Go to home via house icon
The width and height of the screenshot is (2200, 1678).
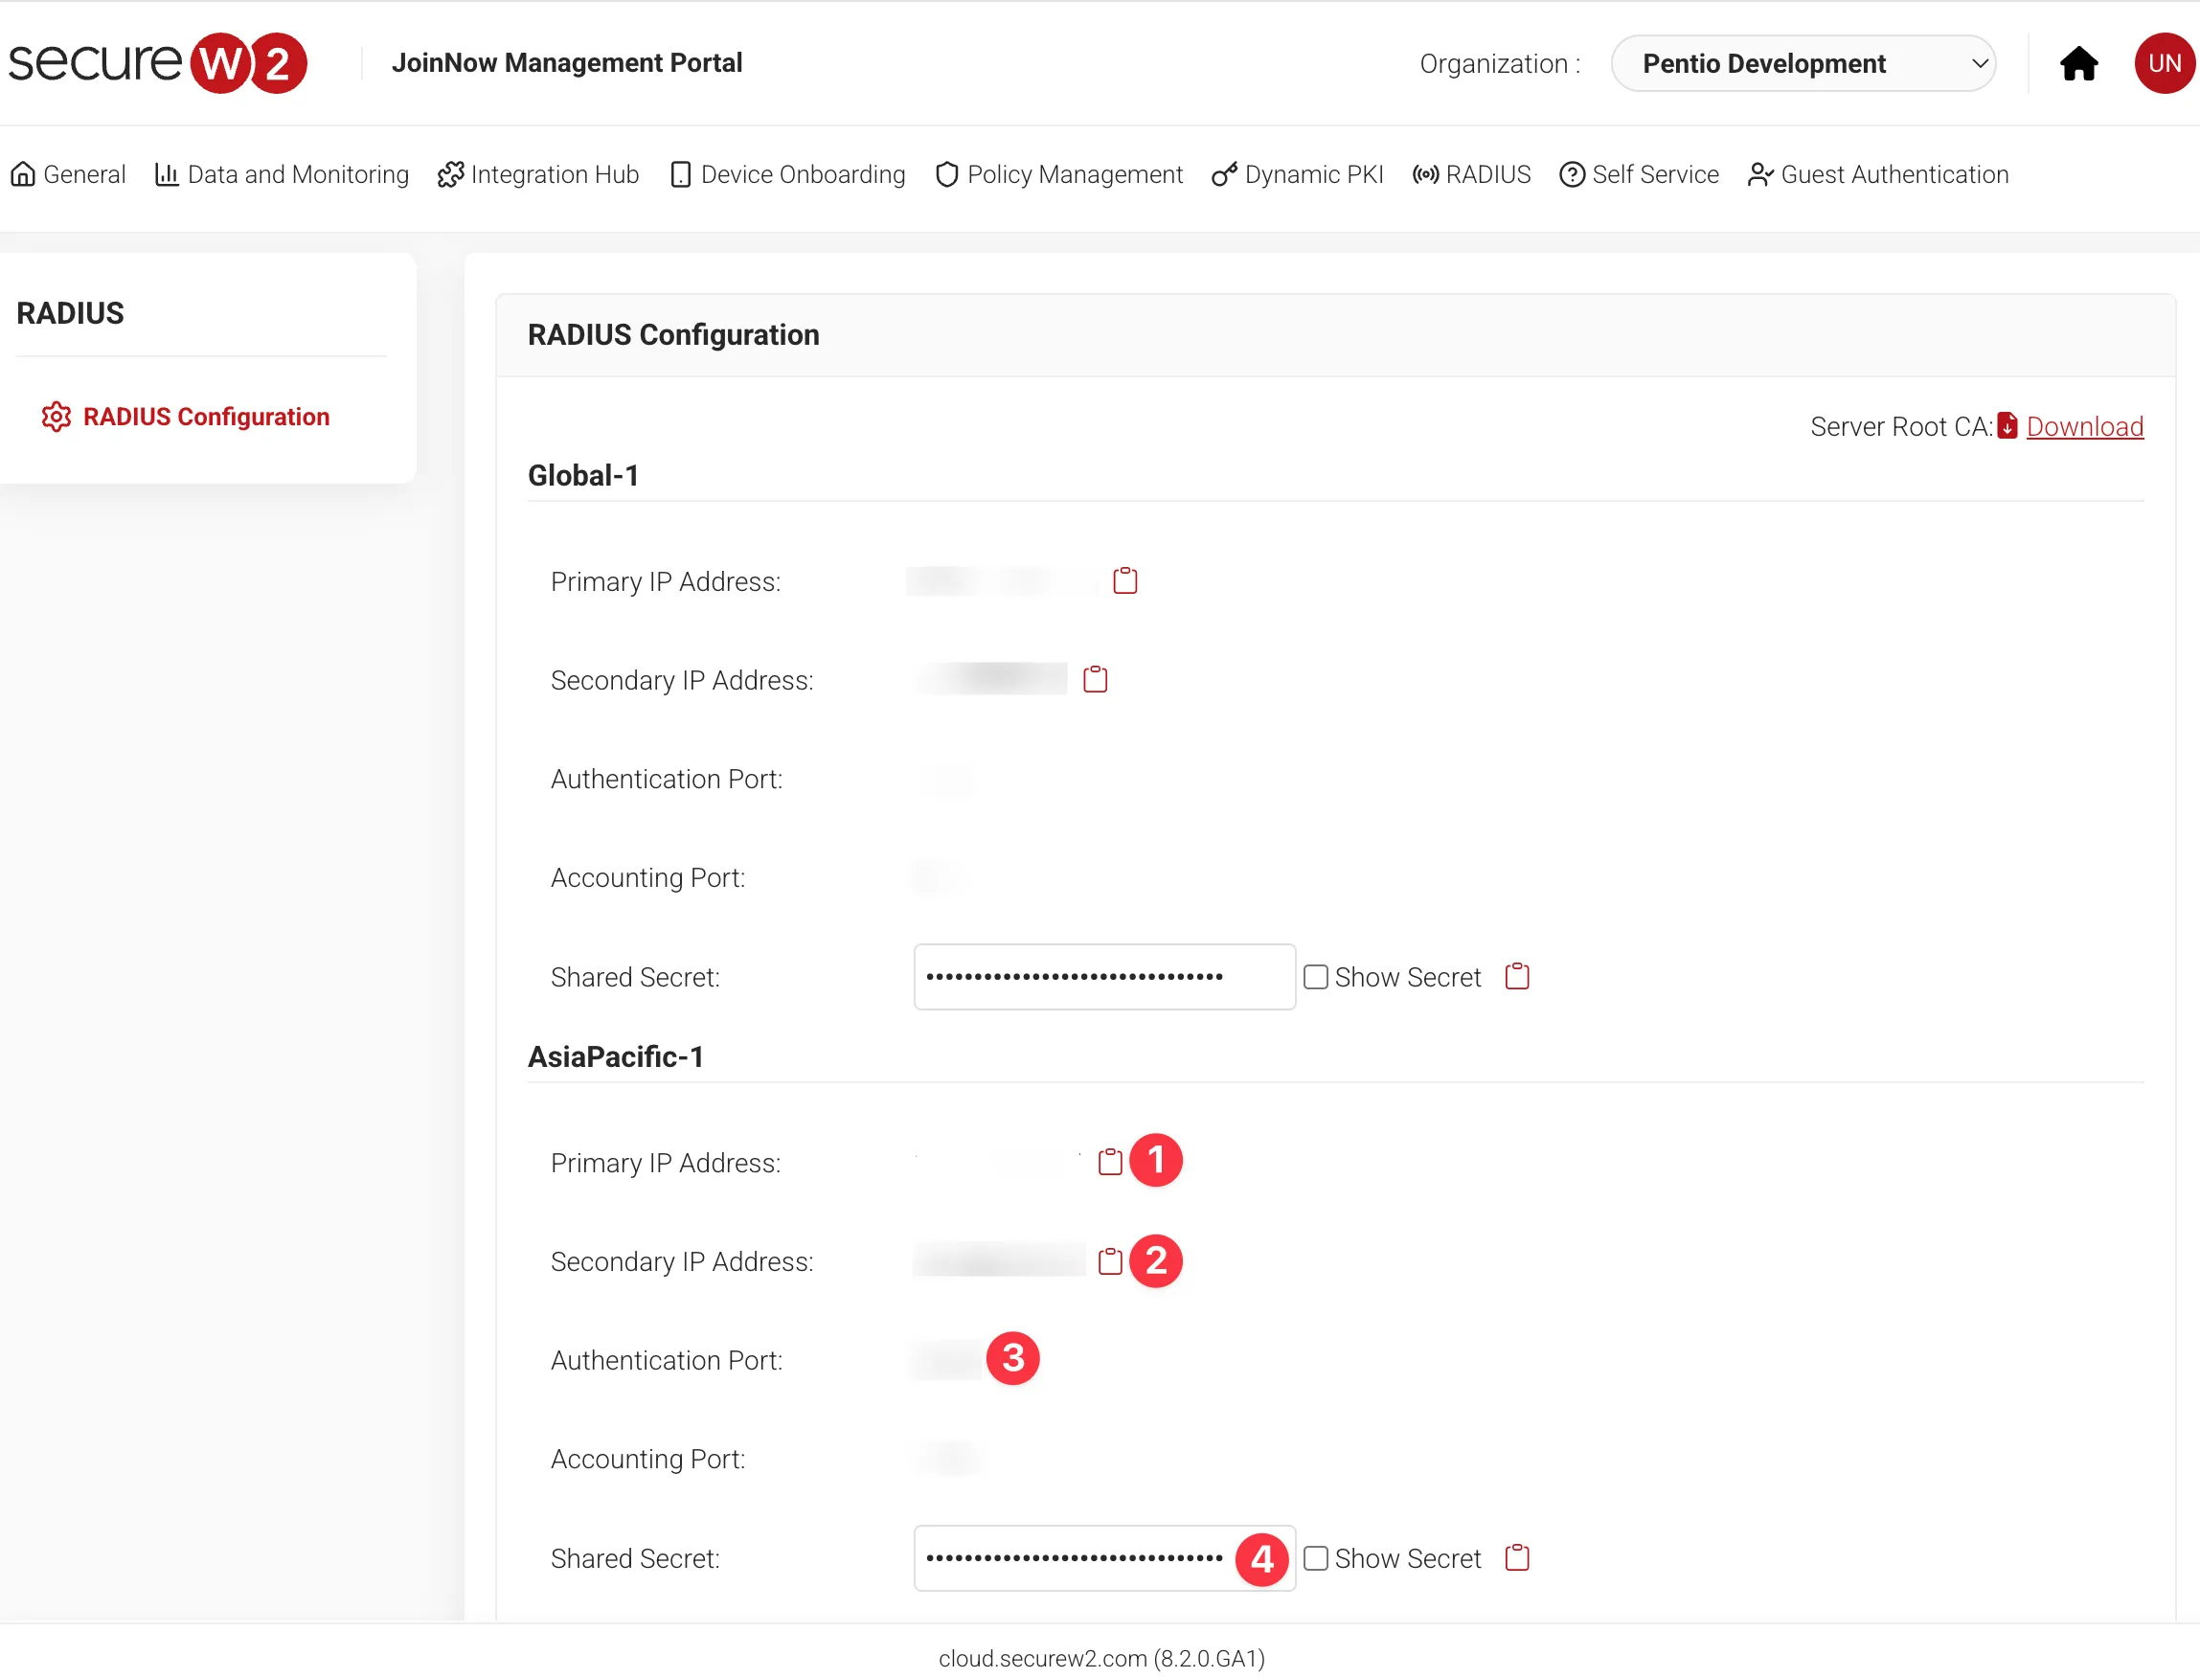[2077, 63]
